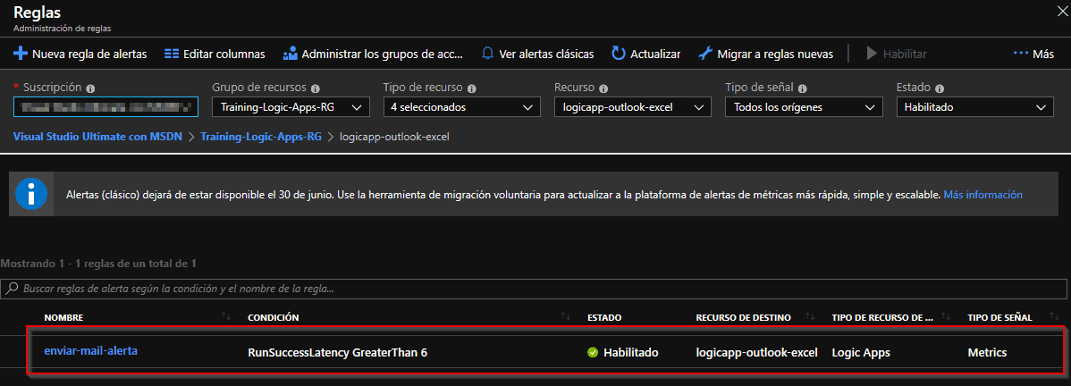
Task: Click the info icon beside Tipo de señal
Action: [803, 88]
